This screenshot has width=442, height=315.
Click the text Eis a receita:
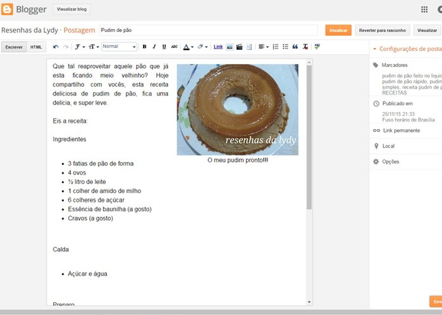coord(70,121)
